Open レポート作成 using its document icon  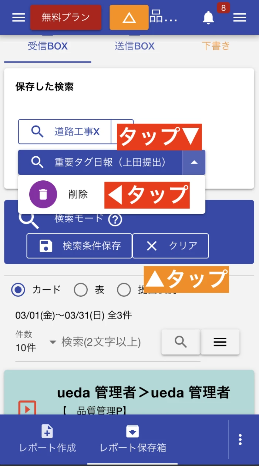point(47,431)
